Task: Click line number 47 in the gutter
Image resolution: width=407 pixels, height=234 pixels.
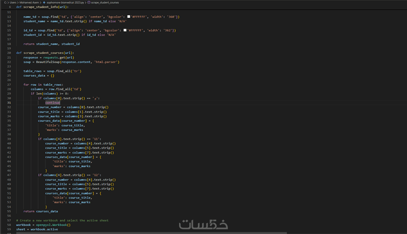Action: click(9, 175)
